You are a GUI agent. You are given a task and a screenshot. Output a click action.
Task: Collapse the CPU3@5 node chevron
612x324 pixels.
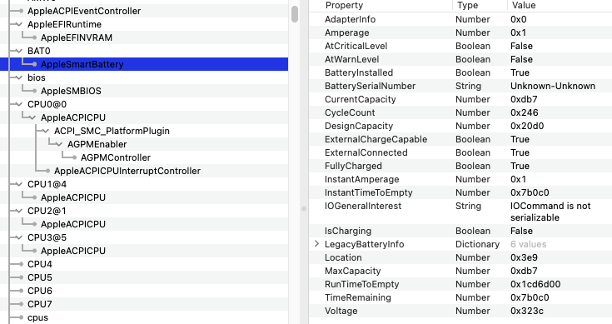[x=18, y=237]
